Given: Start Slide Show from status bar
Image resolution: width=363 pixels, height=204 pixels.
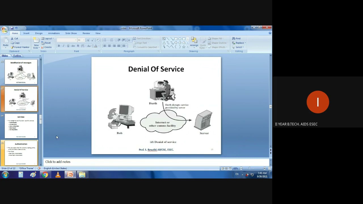Looking at the screenshot, I should pos(230,168).
